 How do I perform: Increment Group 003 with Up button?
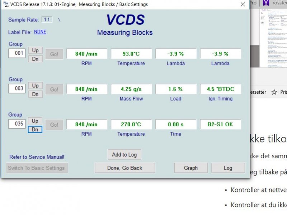[35, 85]
